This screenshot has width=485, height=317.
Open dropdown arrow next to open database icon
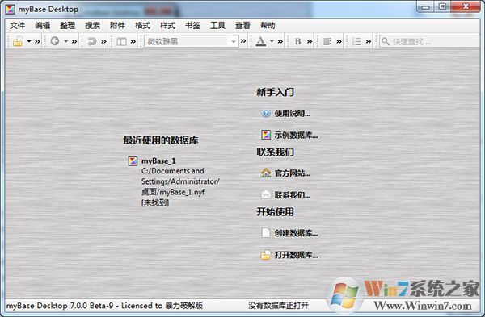(x=29, y=41)
